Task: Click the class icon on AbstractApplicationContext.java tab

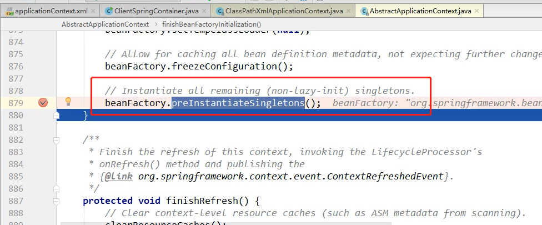Action: (x=364, y=11)
